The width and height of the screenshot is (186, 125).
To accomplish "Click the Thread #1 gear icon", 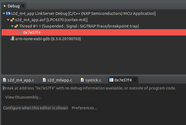I will [16, 26].
